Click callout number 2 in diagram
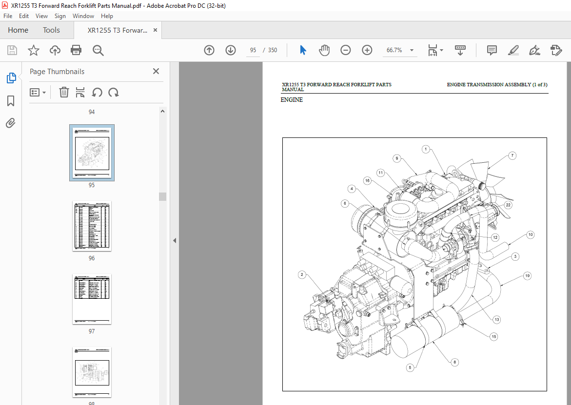 click(x=301, y=275)
